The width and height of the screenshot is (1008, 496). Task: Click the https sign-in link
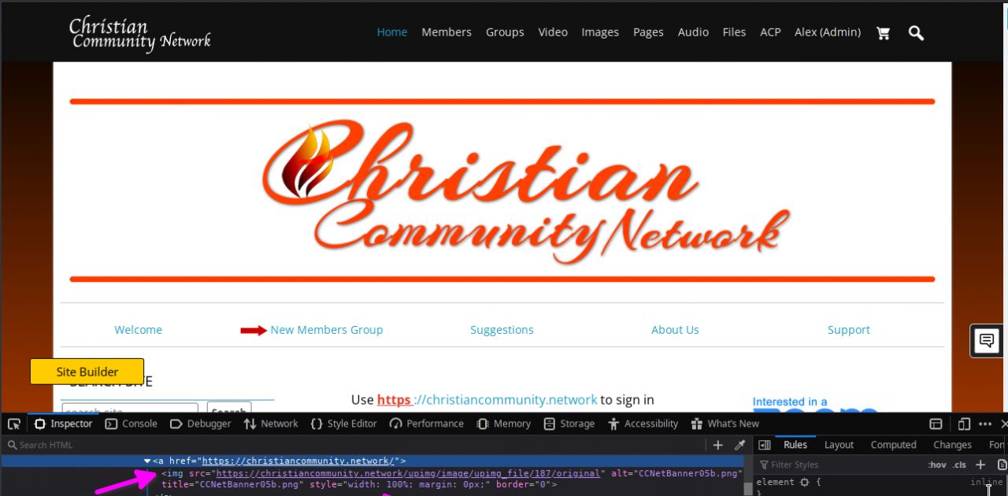pyautogui.click(x=395, y=400)
